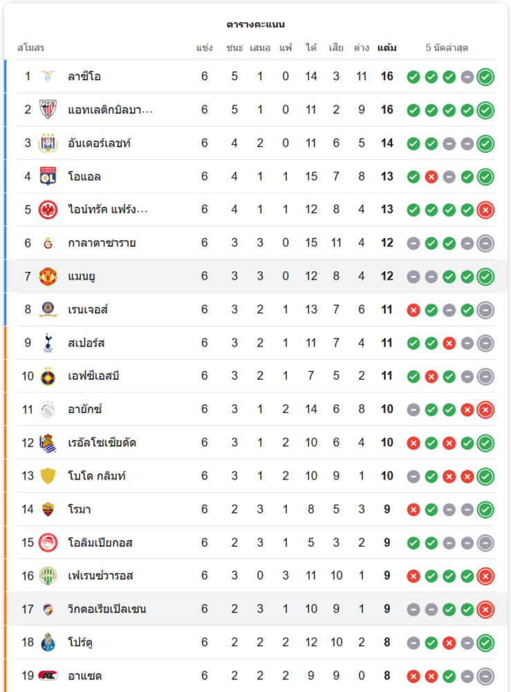Select the วิกตอเรียเปิลเซน team name
511x692 pixels.
[106, 609]
